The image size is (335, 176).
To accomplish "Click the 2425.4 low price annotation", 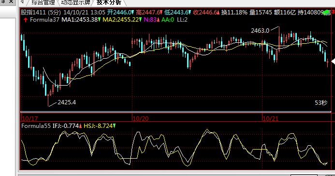I will [67, 102].
